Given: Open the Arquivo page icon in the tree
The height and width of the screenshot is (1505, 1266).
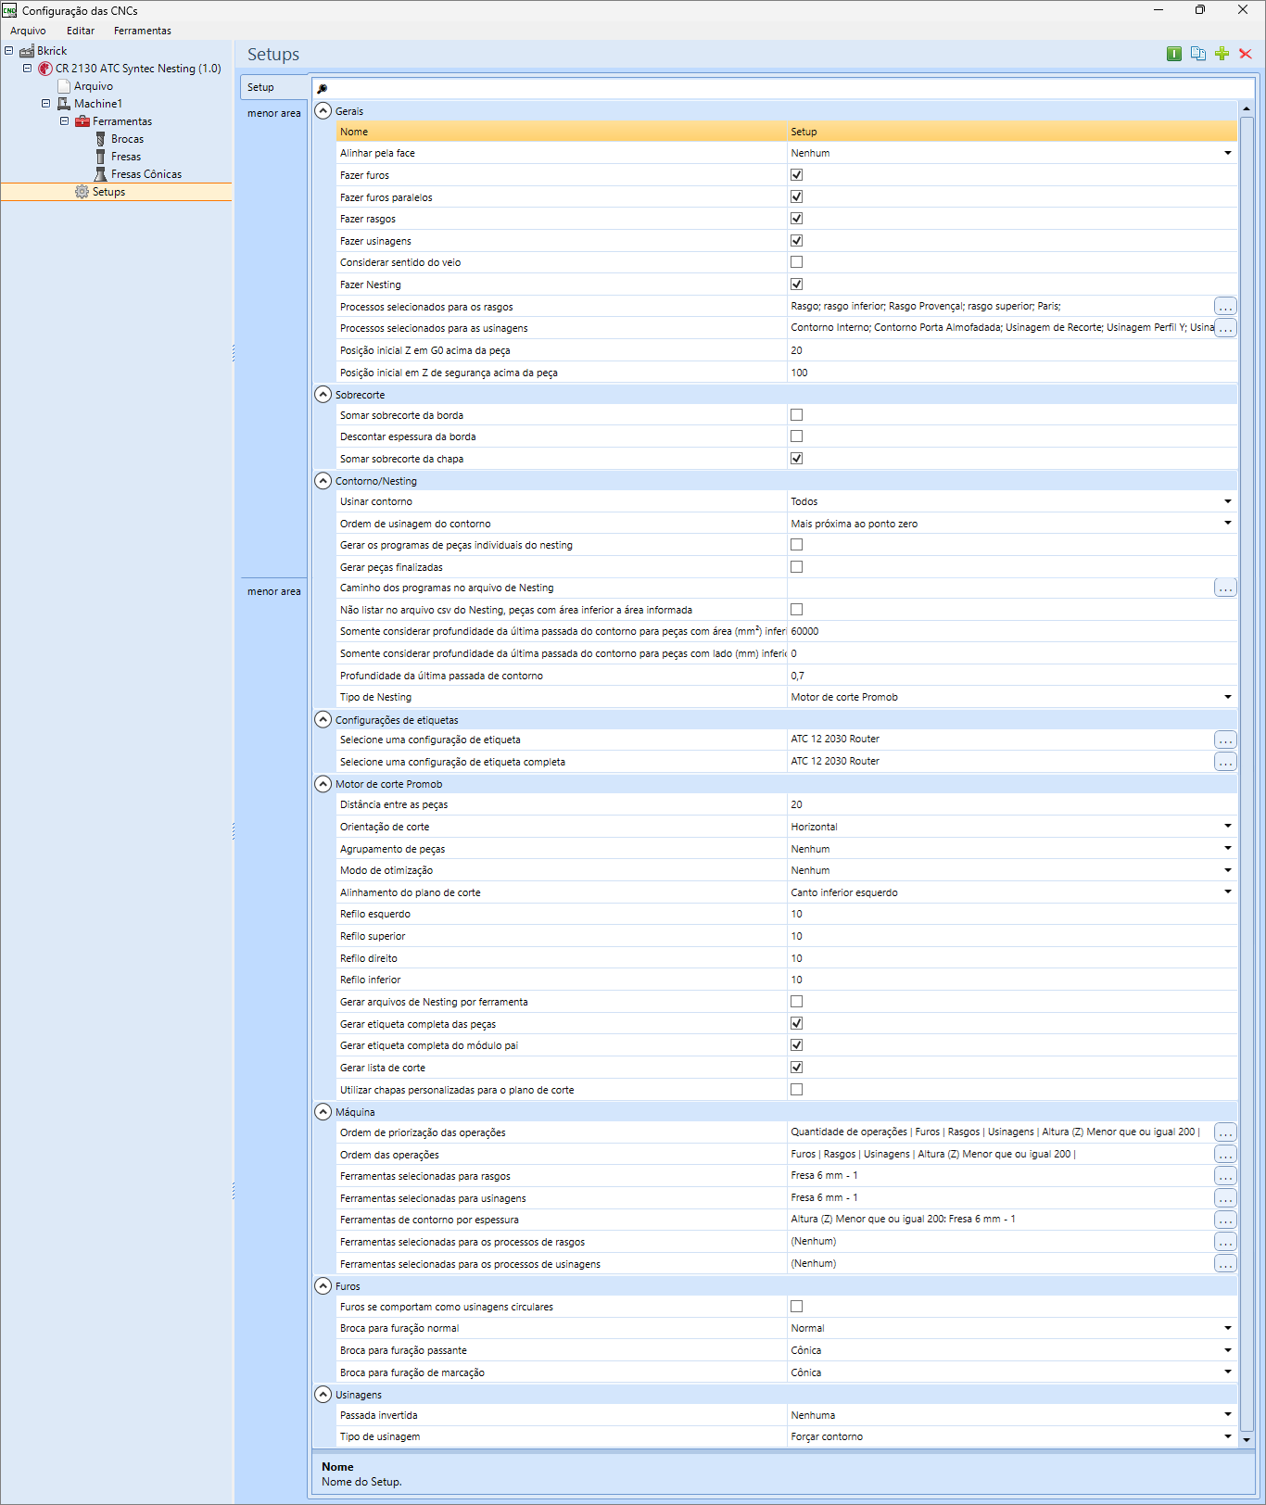Looking at the screenshot, I should pyautogui.click(x=64, y=86).
